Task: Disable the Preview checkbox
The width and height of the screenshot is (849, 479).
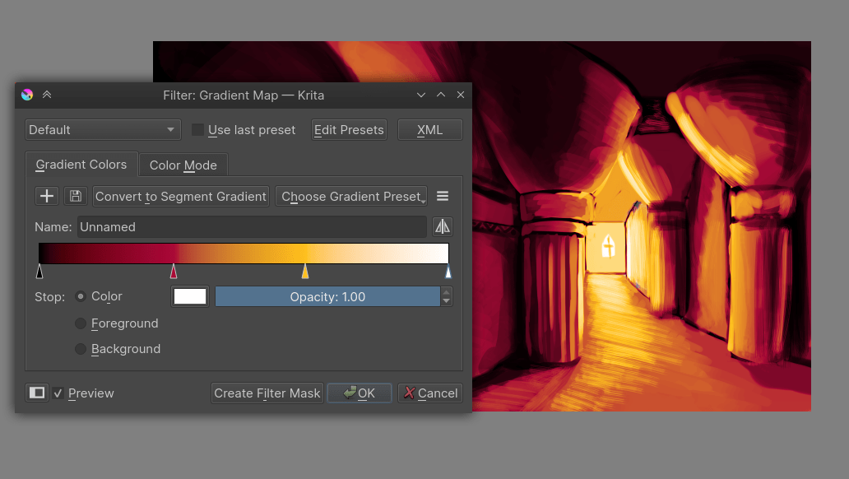Action: pyautogui.click(x=58, y=393)
